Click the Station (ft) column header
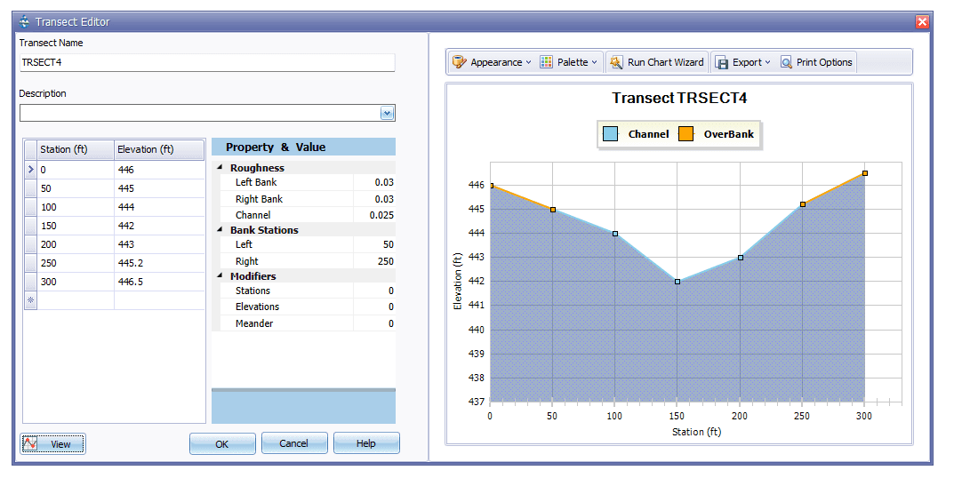 point(76,149)
